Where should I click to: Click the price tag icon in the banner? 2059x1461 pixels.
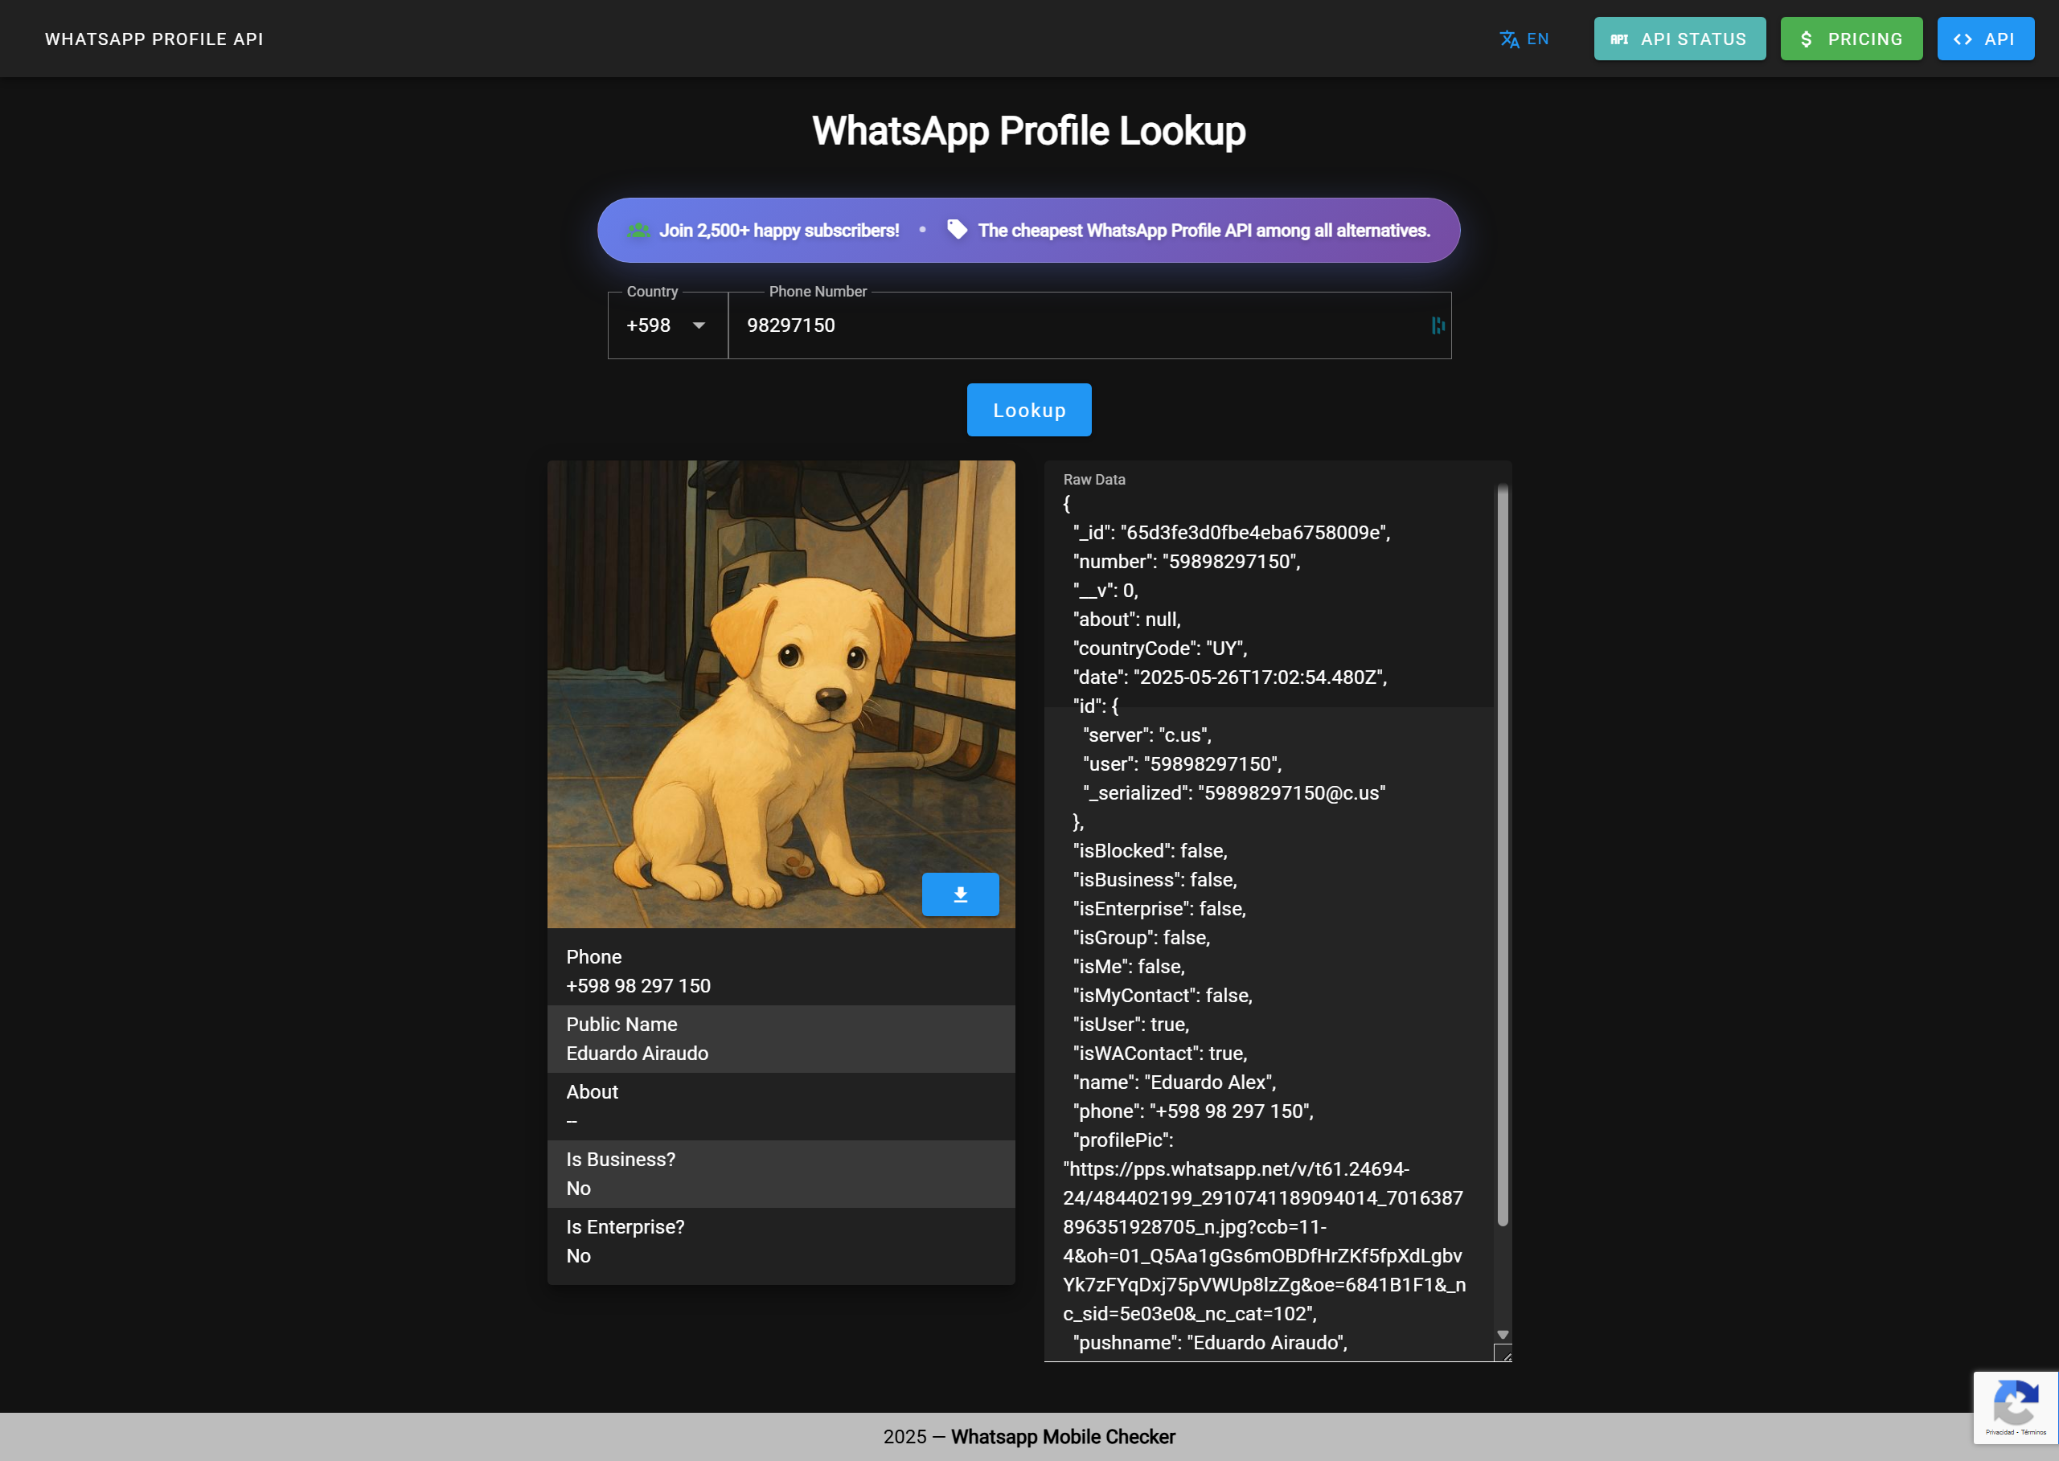pos(957,229)
